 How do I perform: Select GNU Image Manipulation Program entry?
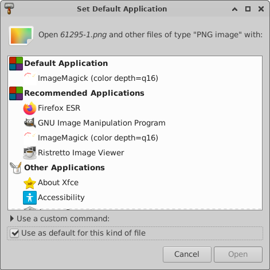(101, 123)
